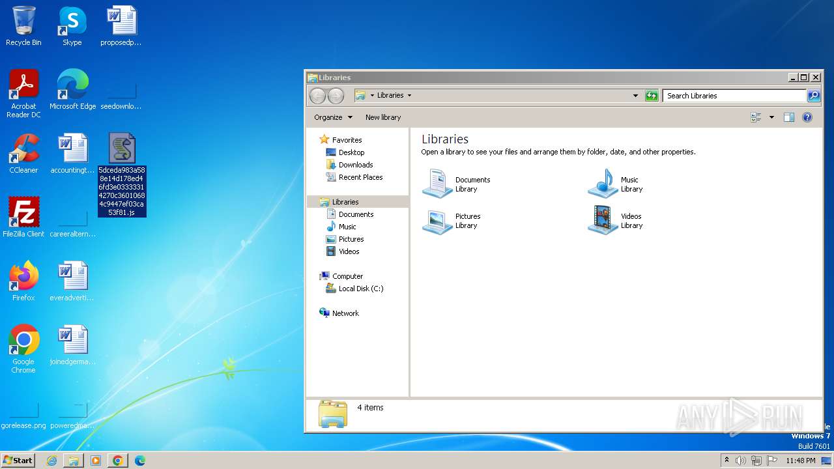
Task: Refresh the Libraries view
Action: pyautogui.click(x=652, y=96)
